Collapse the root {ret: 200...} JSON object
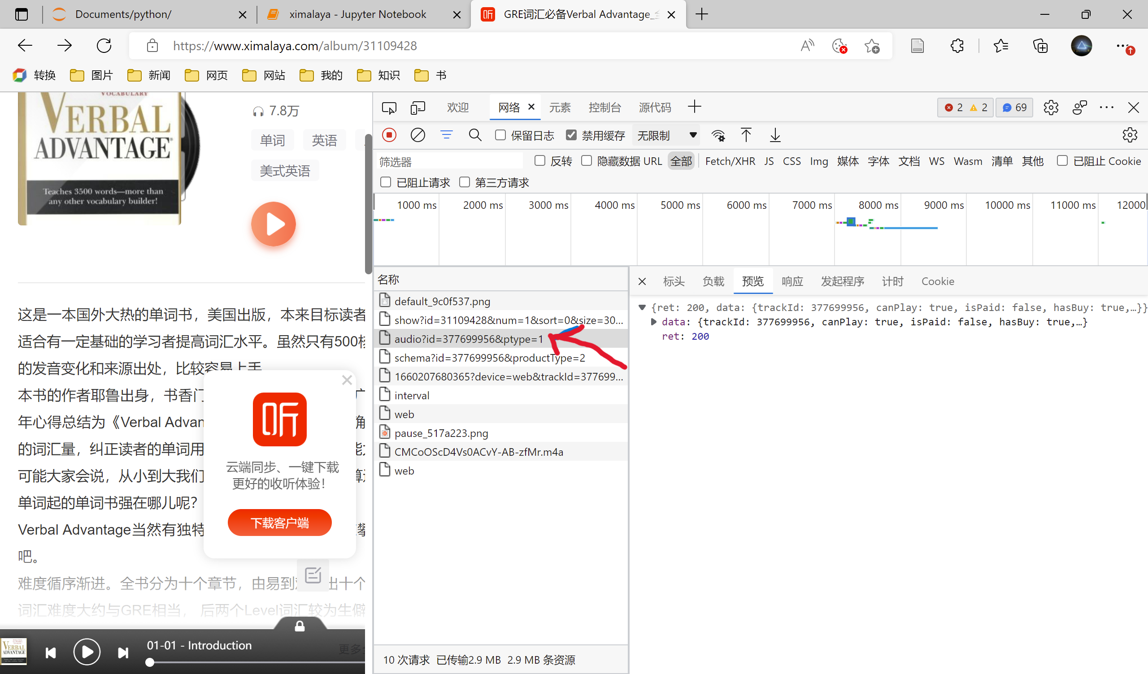 pyautogui.click(x=642, y=307)
